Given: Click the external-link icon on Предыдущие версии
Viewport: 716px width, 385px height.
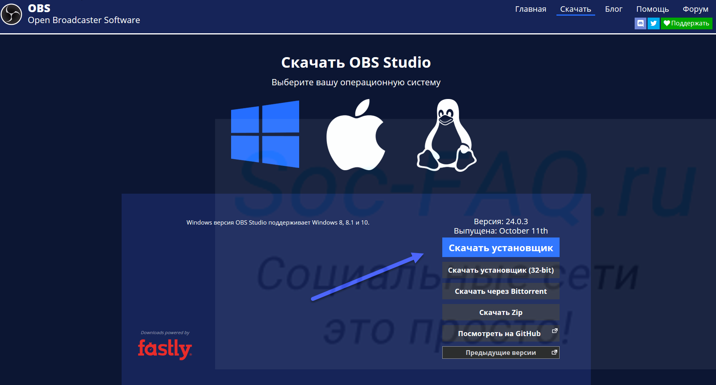Looking at the screenshot, I should click(x=554, y=353).
